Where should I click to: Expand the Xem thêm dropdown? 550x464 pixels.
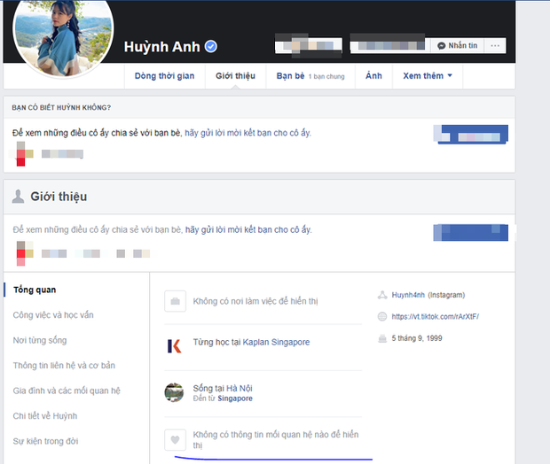pos(427,76)
